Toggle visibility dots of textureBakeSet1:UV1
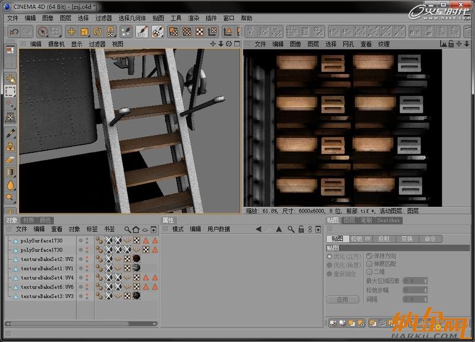475x342 pixels. [87, 269]
